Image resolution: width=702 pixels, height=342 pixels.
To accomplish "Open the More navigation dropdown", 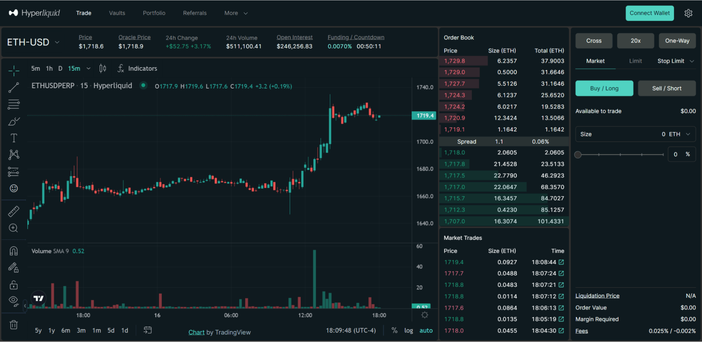I will coord(236,13).
